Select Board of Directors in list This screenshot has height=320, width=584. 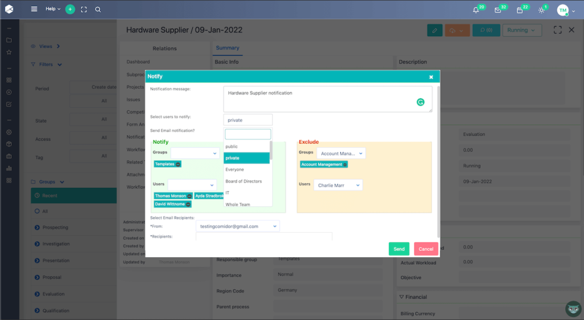tap(246, 181)
